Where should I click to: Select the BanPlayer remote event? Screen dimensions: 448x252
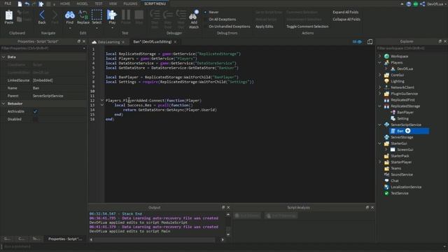tap(405, 112)
